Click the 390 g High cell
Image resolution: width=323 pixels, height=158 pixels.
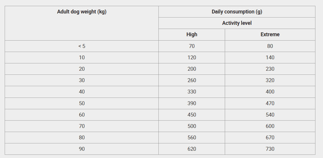click(192, 103)
